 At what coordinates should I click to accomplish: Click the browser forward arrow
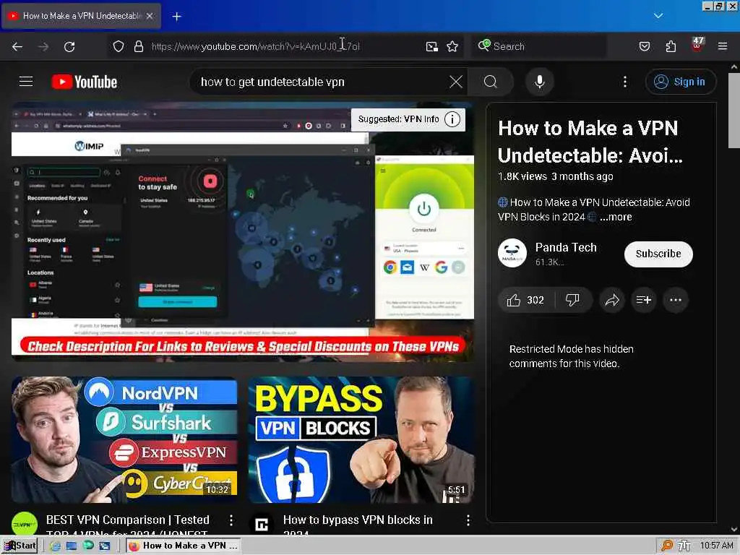[x=43, y=46]
